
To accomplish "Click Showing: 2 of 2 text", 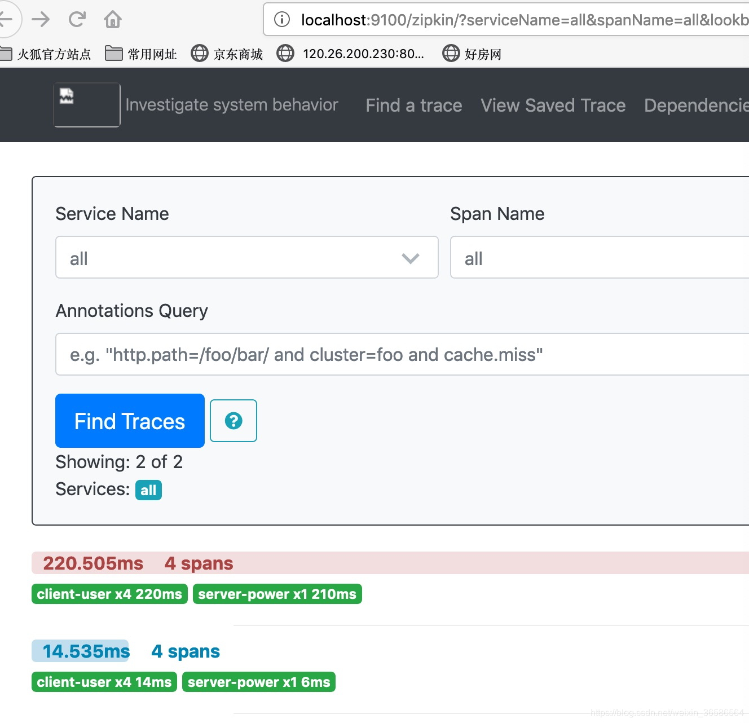I will tap(119, 462).
